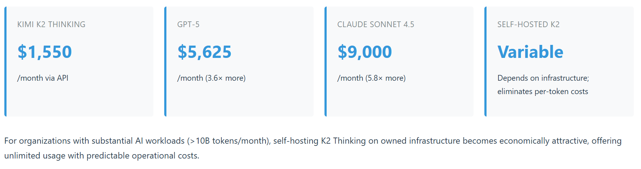Image resolution: width=641 pixels, height=169 pixels.
Task: Click the CLAUDE SONNET 4.5 card heading
Action: (x=375, y=25)
